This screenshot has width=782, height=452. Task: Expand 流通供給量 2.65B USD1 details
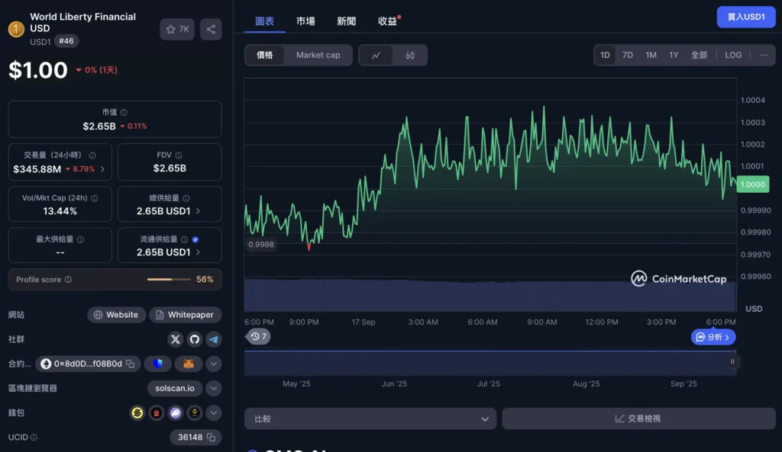(x=199, y=252)
